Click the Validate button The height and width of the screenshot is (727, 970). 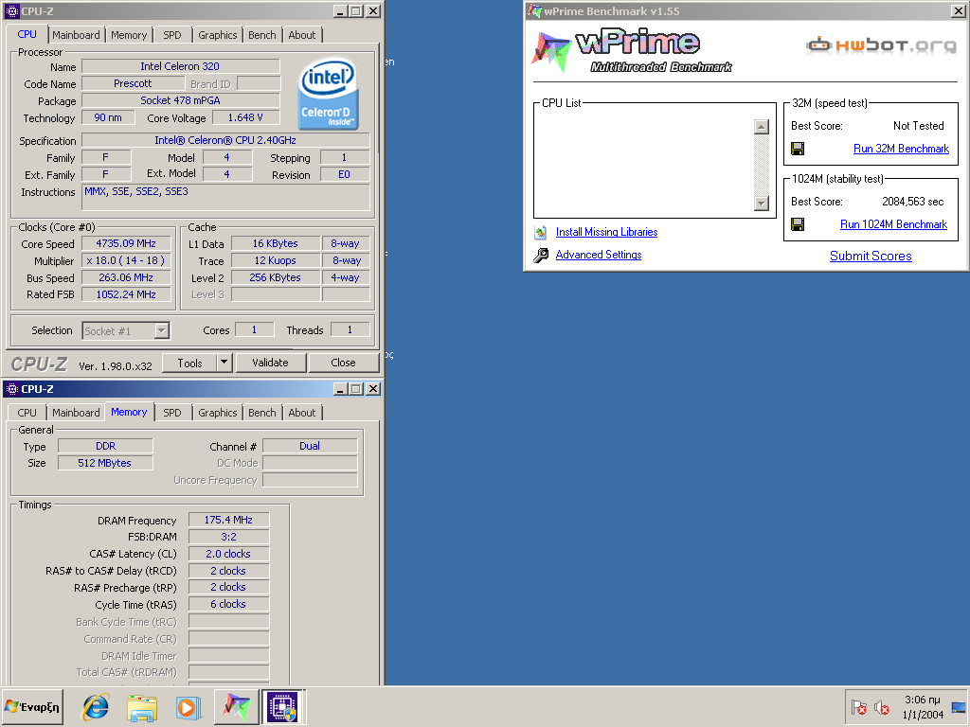click(270, 363)
